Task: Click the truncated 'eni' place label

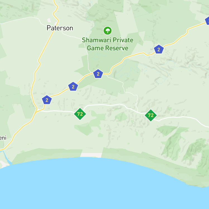Action: (3, 138)
